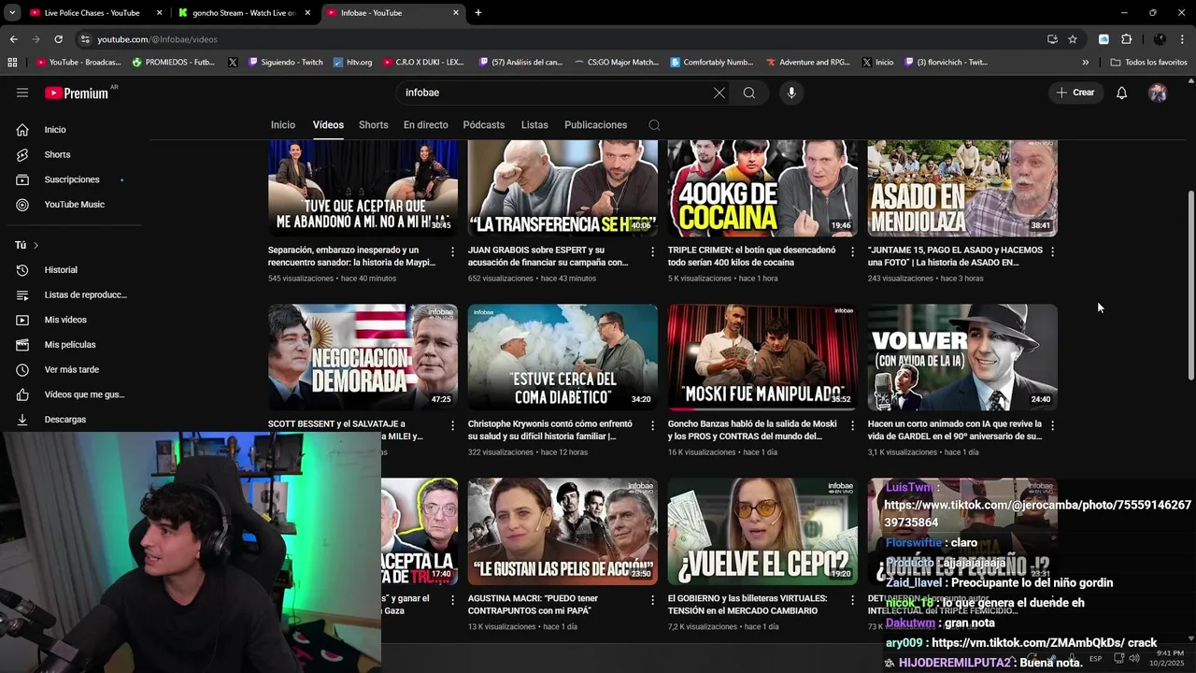Expand the Tú section chevron
The height and width of the screenshot is (673, 1196).
36,245
